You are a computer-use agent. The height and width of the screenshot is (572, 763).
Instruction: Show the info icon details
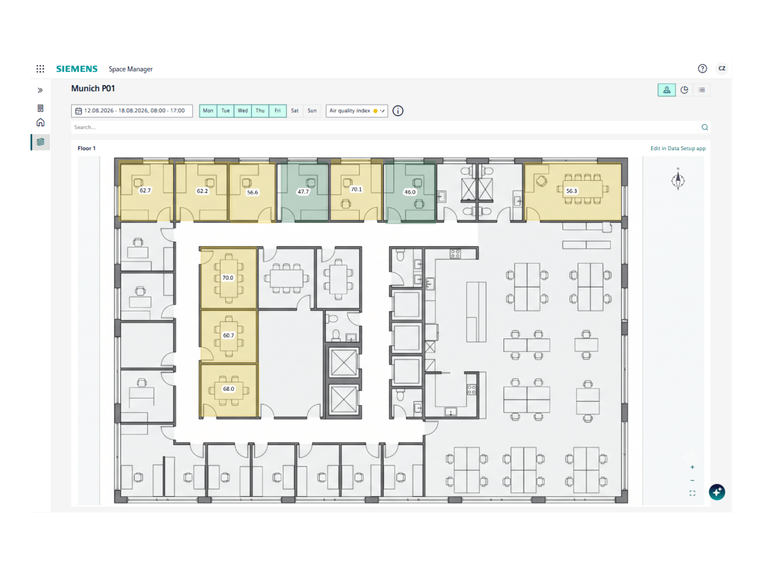point(398,111)
